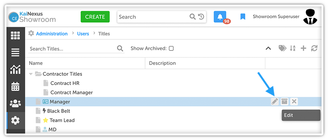The height and width of the screenshot is (140, 328).
Task: Click the A-Z sort icon
Action: 293,49
